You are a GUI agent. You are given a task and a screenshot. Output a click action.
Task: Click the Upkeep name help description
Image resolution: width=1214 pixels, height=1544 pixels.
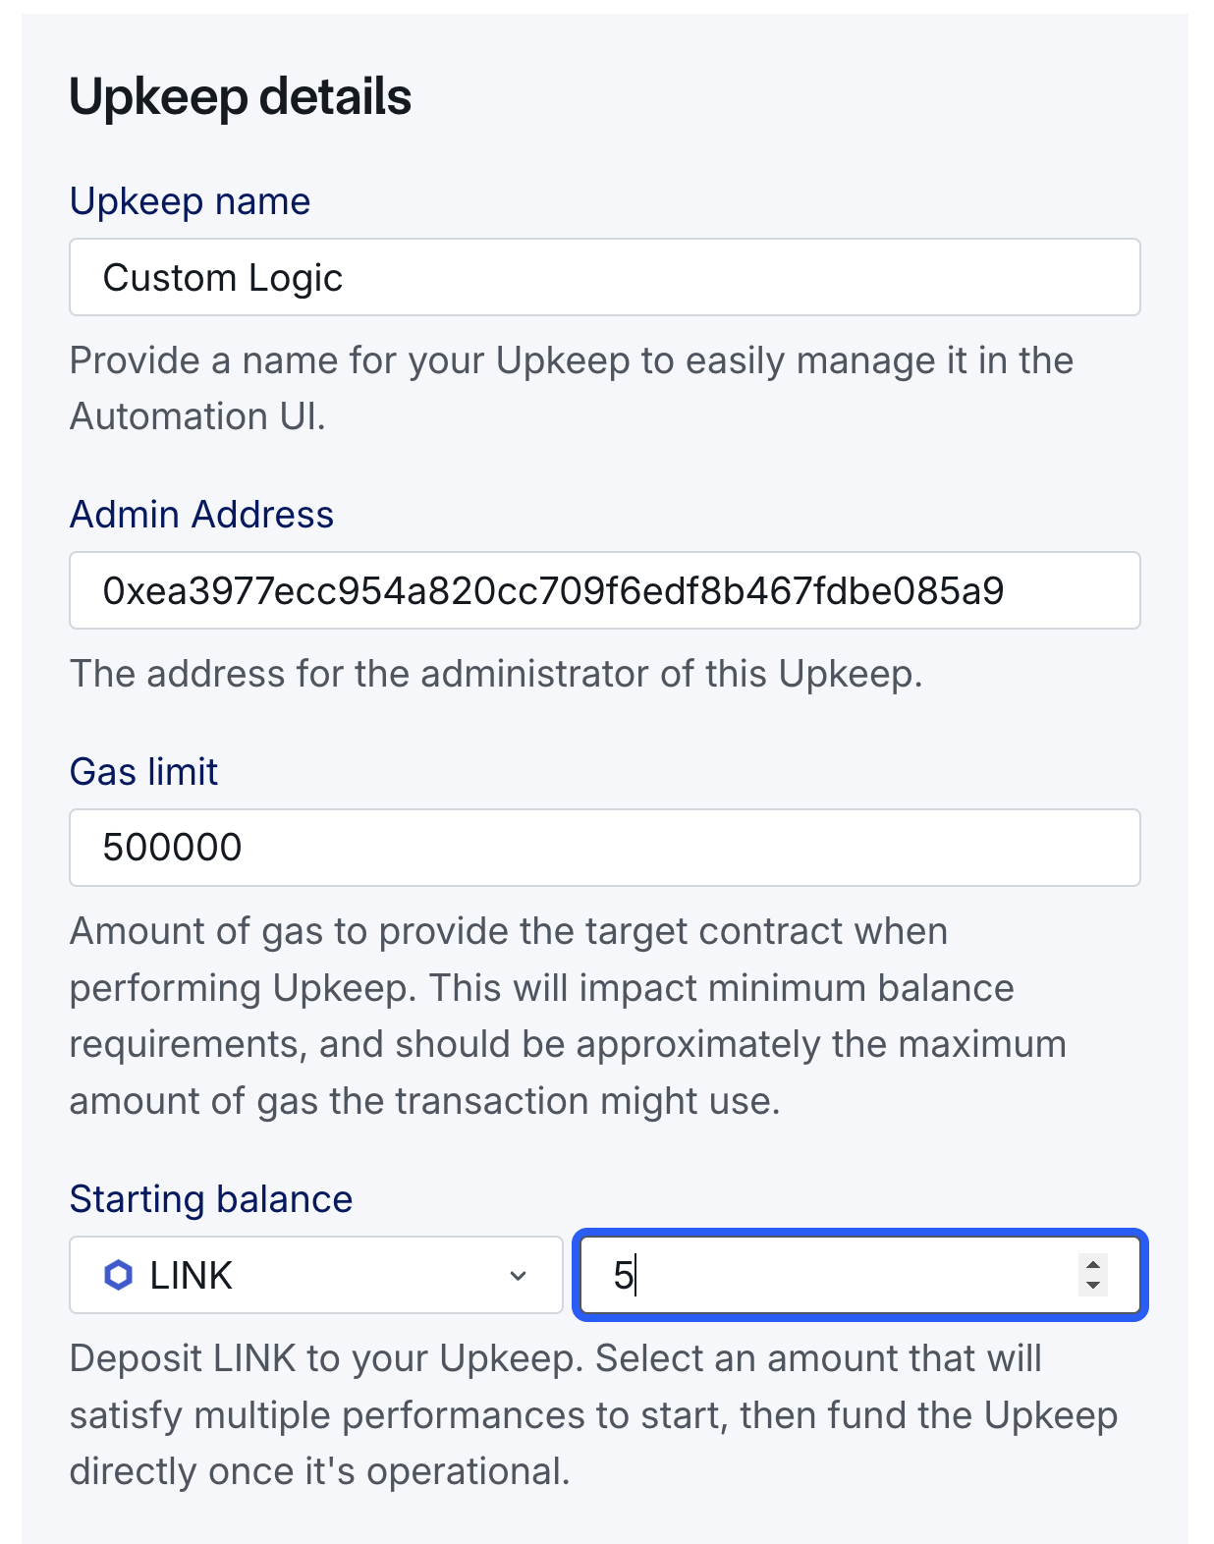tap(570, 388)
